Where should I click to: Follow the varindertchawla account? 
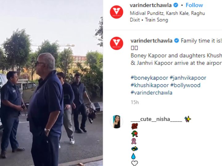(x=194, y=5)
